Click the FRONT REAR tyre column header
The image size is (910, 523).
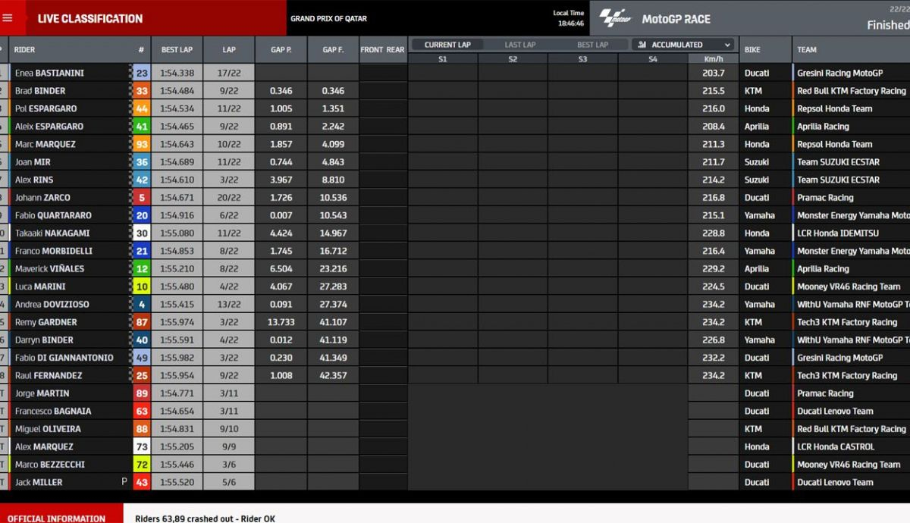[382, 50]
